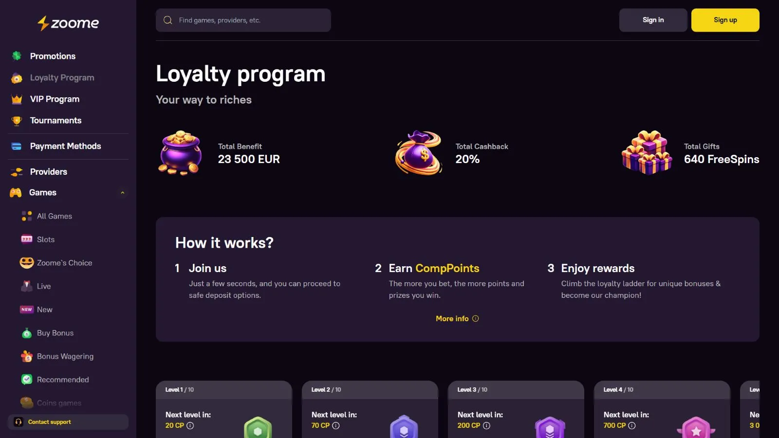The height and width of the screenshot is (438, 779).
Task: Open Loyalty Program in sidebar
Action: (62, 78)
